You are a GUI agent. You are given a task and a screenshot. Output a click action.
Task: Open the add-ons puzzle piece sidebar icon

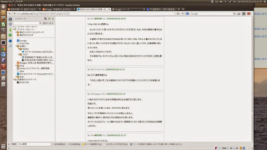[10, 35]
